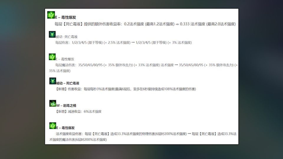Click the line starting '【新增】伤害收益：每层每秒3%法术强度'
The width and height of the screenshot is (283, 159).
point(126,89)
